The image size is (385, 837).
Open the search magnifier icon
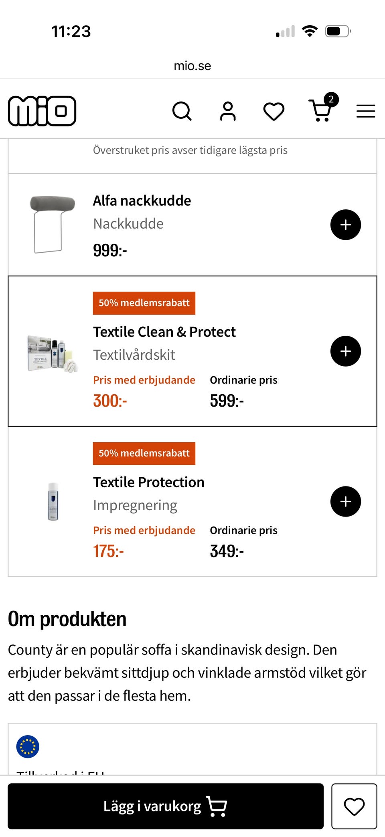coord(182,111)
